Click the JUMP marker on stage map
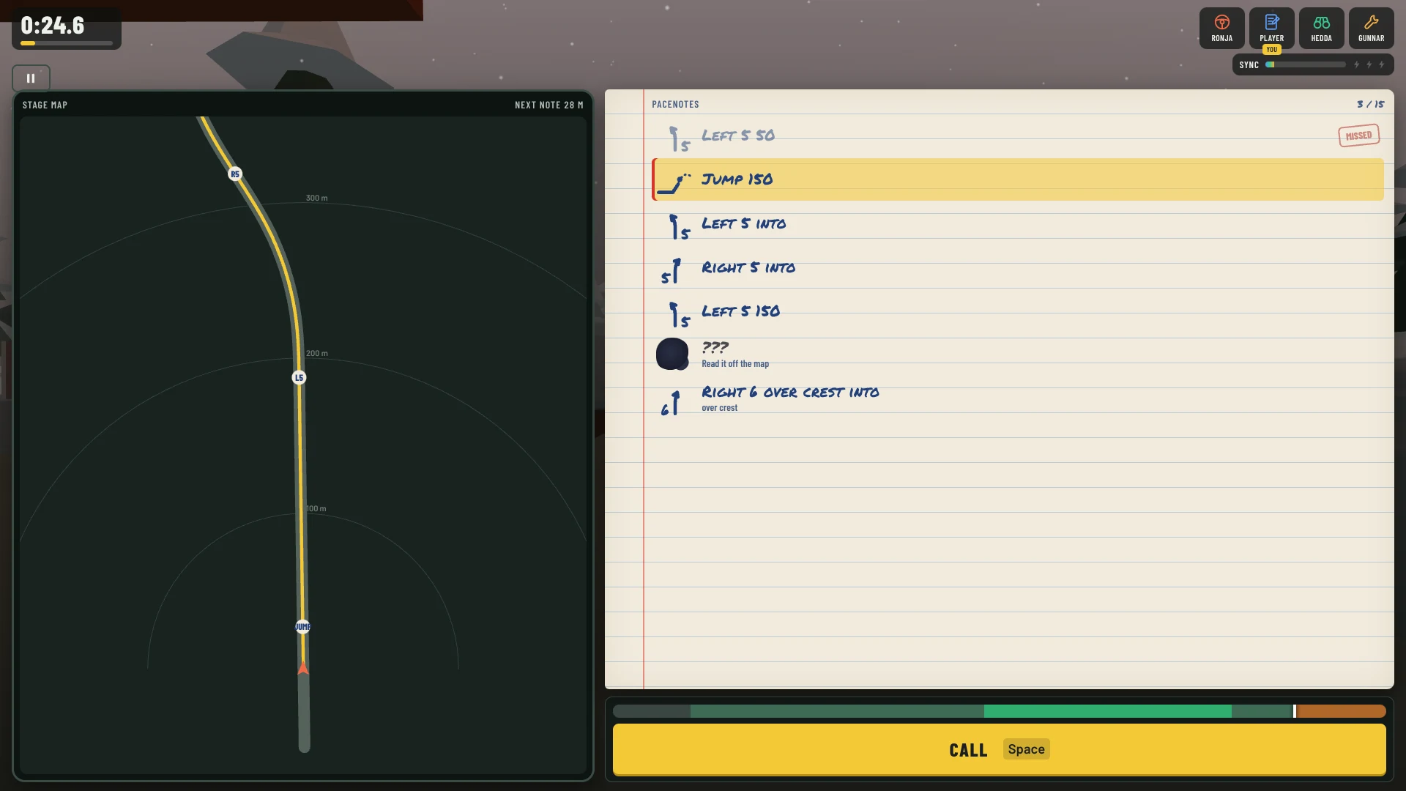 click(302, 626)
